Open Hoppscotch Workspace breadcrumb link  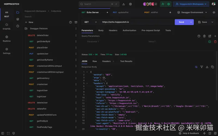(35, 11)
